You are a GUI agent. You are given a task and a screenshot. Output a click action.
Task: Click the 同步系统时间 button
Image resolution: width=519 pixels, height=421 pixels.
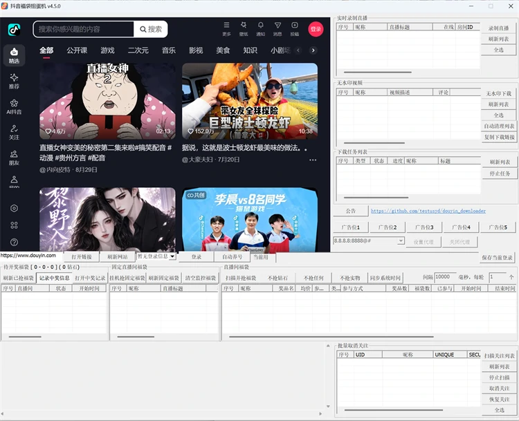(x=385, y=278)
